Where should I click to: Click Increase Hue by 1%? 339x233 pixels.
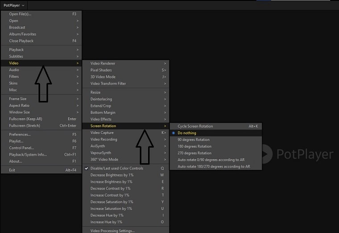click(126, 222)
